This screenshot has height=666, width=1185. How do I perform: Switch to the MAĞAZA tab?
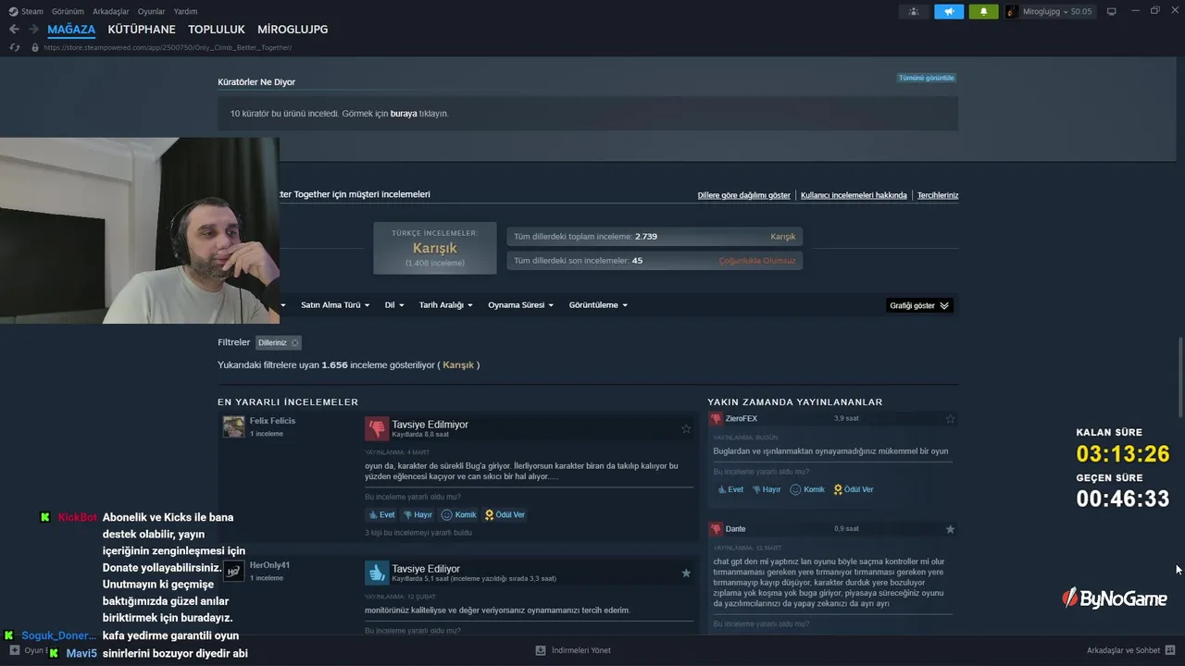(x=71, y=30)
